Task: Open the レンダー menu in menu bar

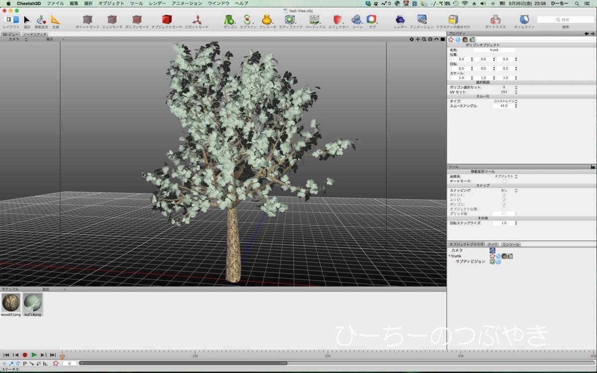Action: [x=157, y=3]
